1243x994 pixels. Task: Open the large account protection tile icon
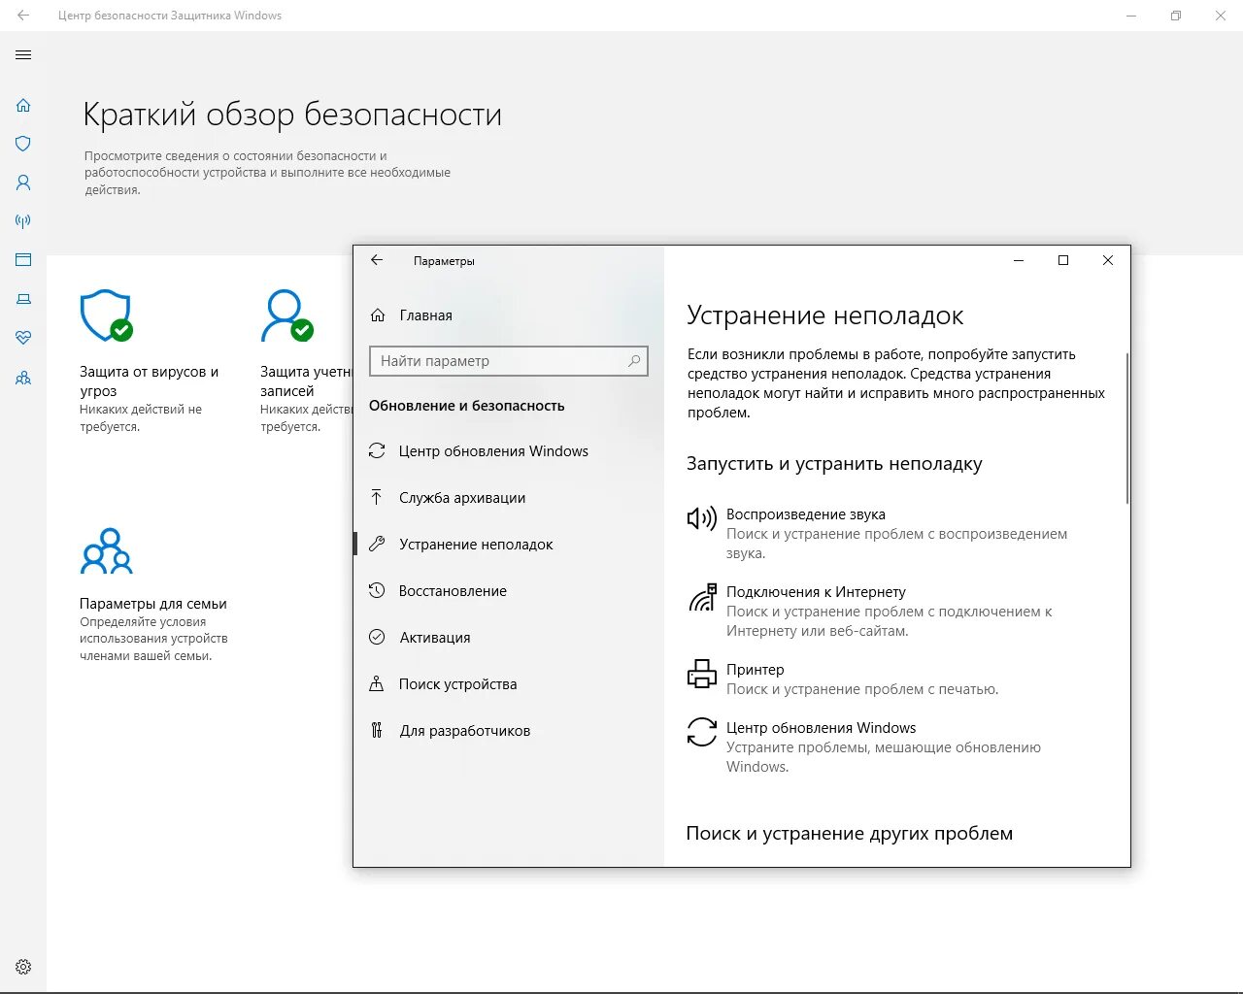[287, 315]
